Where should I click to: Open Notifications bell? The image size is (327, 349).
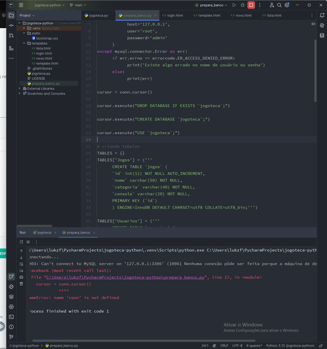tap(322, 15)
